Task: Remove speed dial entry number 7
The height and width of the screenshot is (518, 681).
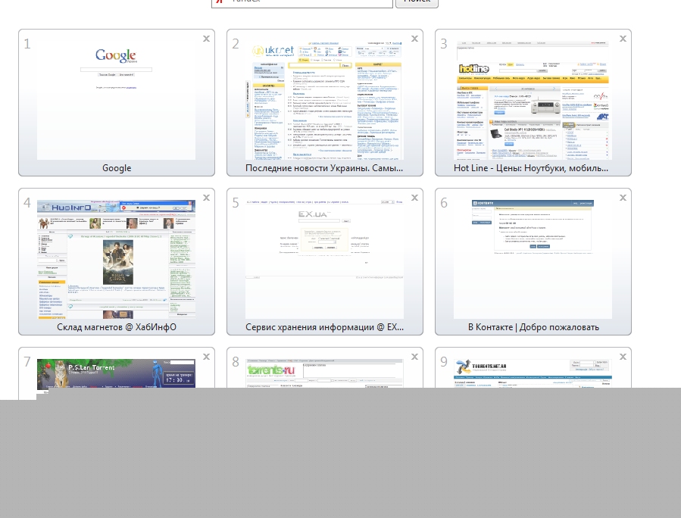Action: (x=206, y=357)
